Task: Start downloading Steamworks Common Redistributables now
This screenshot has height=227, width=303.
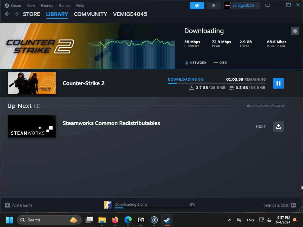Action: (278, 127)
